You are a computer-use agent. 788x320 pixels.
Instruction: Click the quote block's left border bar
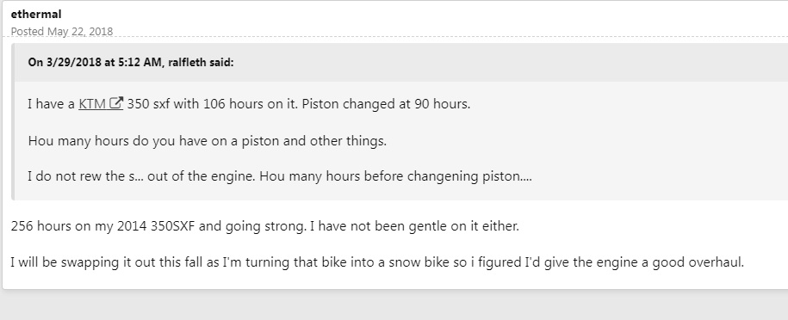point(13,121)
